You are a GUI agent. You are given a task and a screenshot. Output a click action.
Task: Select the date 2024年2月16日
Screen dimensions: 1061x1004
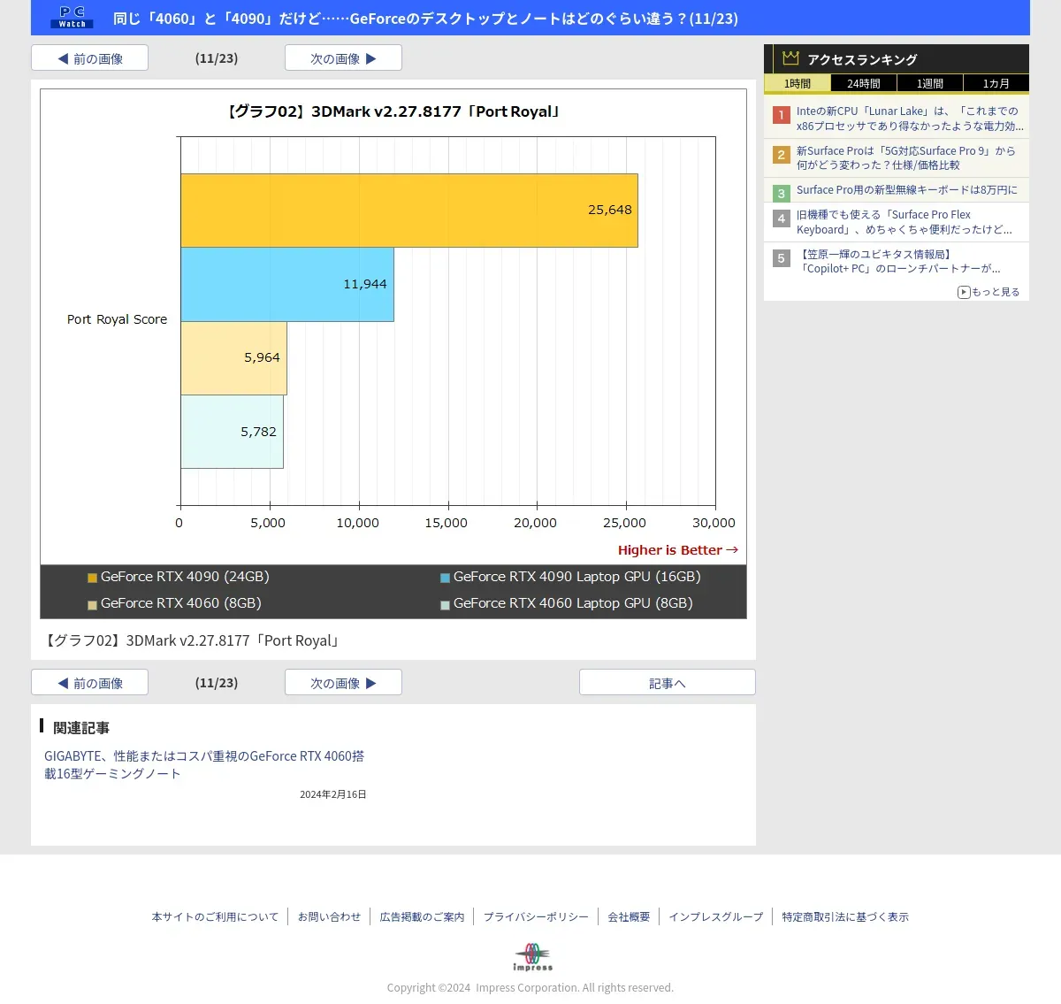(333, 794)
